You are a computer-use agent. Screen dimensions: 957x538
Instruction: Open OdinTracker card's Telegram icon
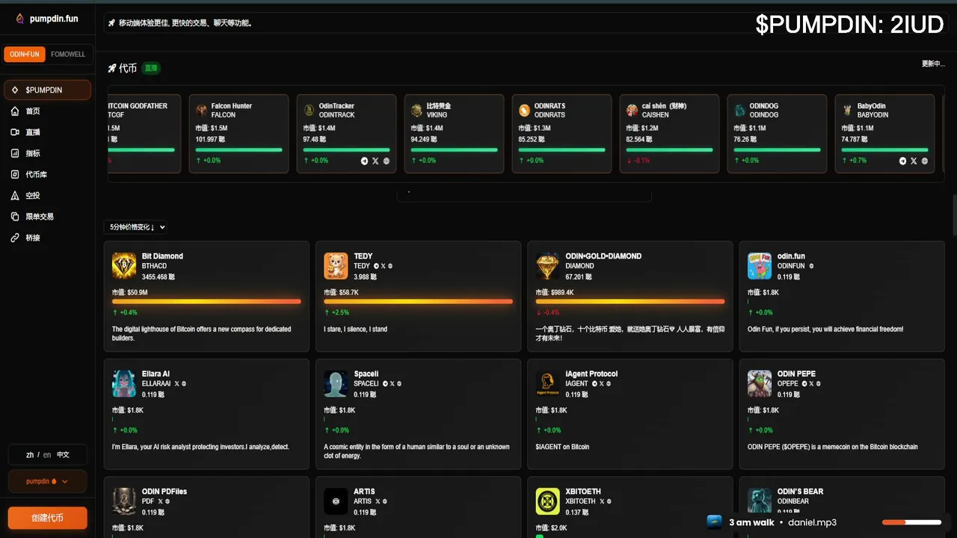click(365, 161)
